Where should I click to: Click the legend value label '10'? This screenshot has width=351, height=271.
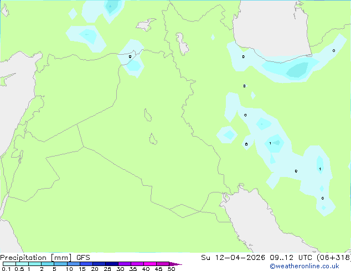[x=69, y=269]
